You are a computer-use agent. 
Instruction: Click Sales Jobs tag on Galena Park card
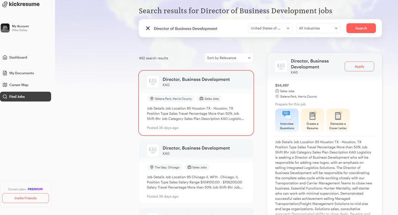point(209,99)
